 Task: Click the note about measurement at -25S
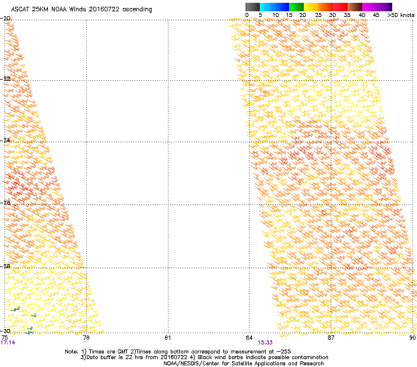(x=212, y=352)
